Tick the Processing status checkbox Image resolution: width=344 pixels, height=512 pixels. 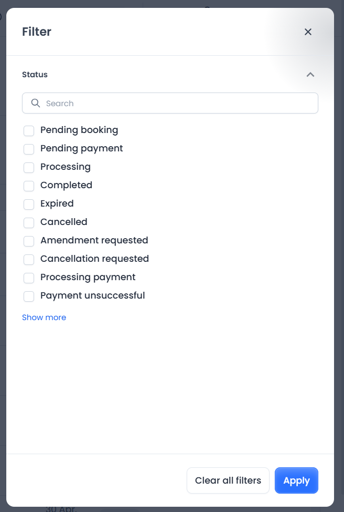pyautogui.click(x=29, y=167)
